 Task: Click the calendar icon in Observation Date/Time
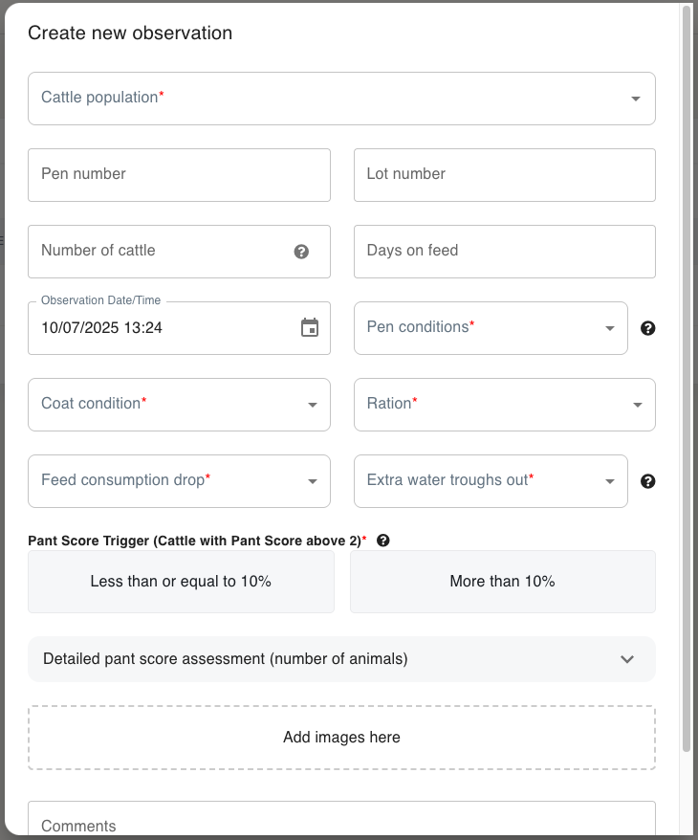pyautogui.click(x=310, y=328)
